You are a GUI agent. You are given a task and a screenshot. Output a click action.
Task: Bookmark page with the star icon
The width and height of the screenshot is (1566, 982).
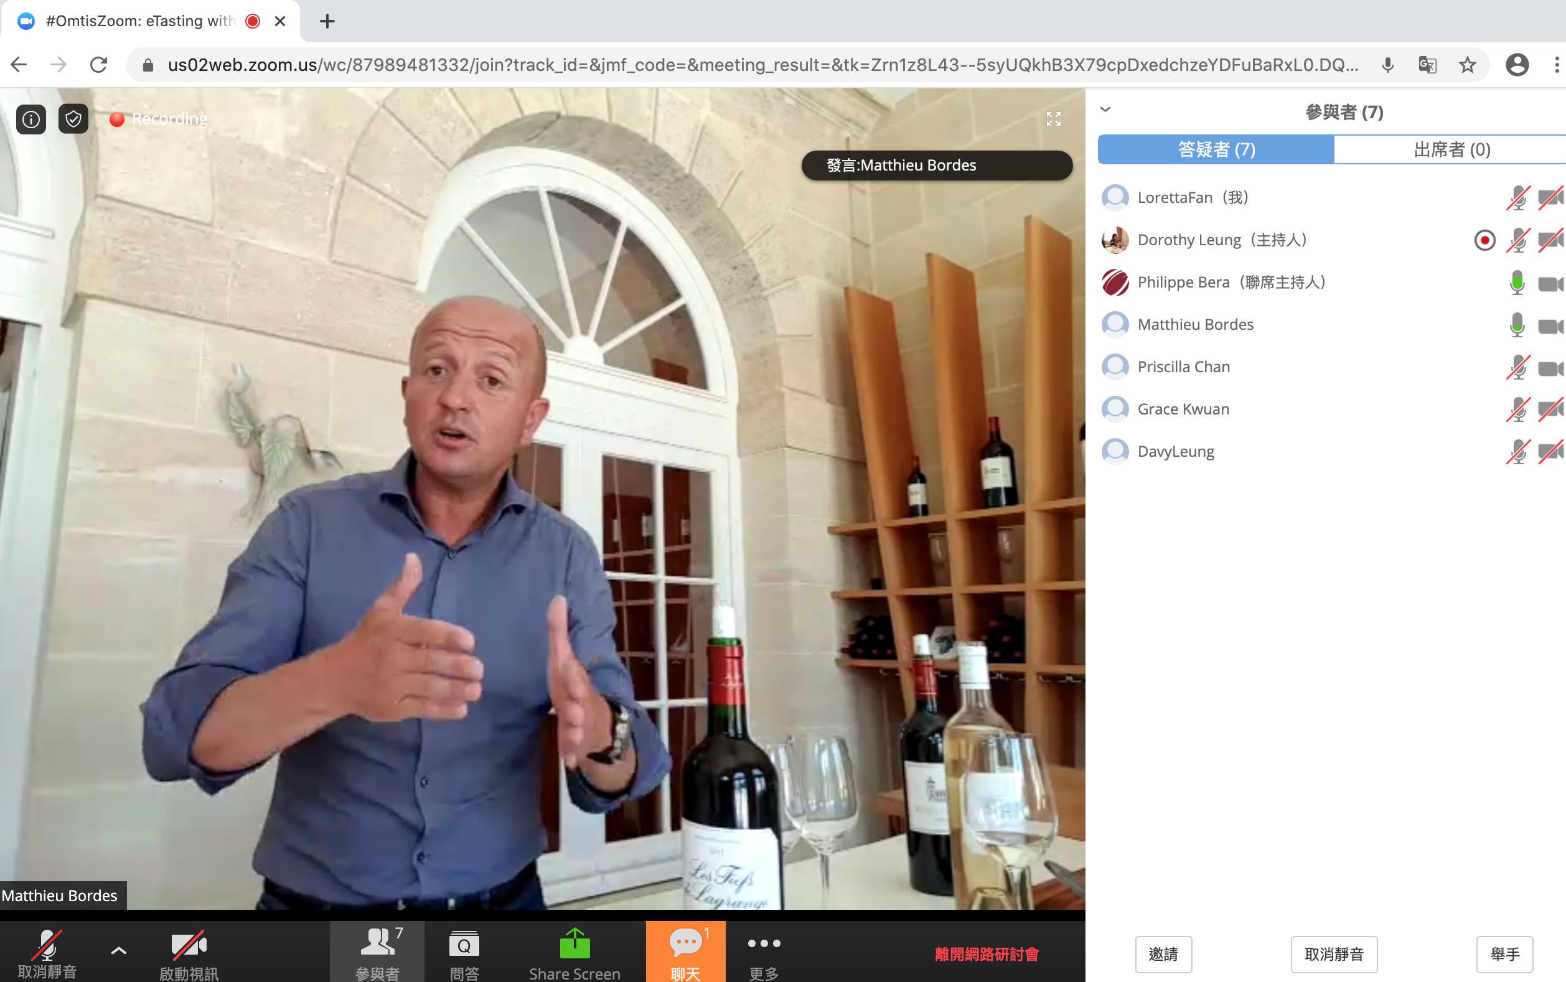pos(1467,65)
